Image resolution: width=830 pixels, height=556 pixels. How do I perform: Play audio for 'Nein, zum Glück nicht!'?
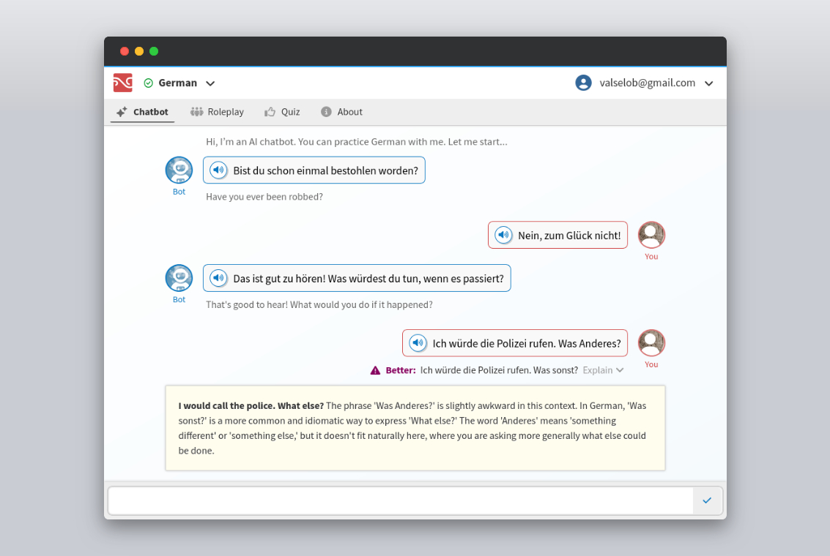pos(503,235)
